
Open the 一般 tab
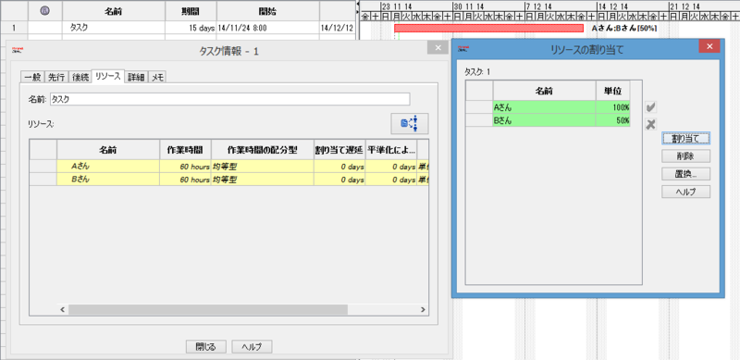32,78
